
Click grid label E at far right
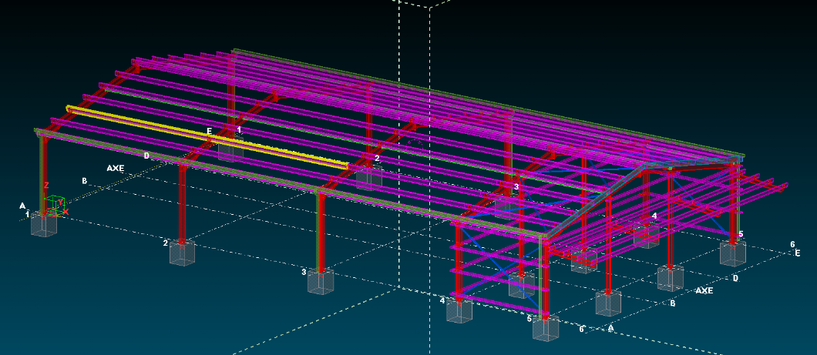click(x=797, y=253)
